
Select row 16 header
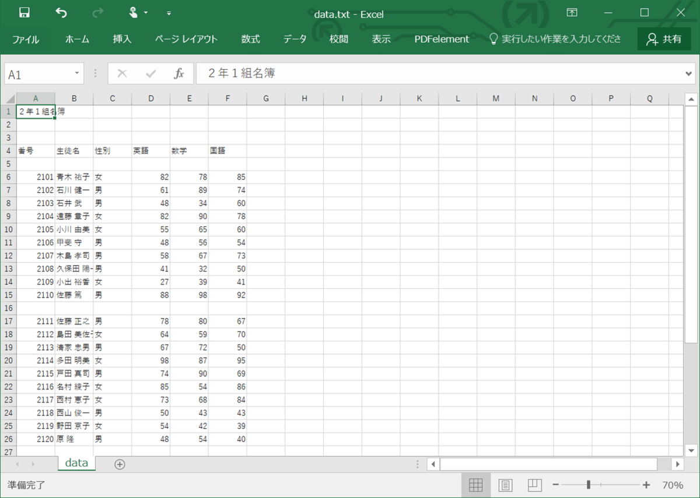(8, 308)
